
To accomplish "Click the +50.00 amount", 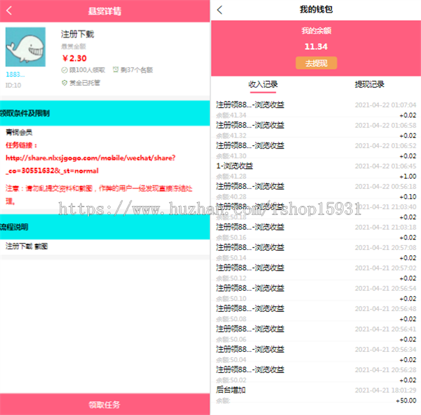I will tap(406, 401).
